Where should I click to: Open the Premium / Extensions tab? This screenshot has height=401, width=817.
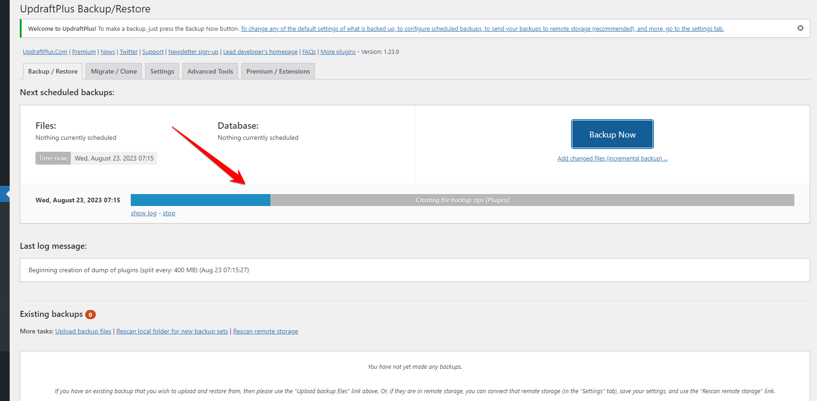coord(278,71)
